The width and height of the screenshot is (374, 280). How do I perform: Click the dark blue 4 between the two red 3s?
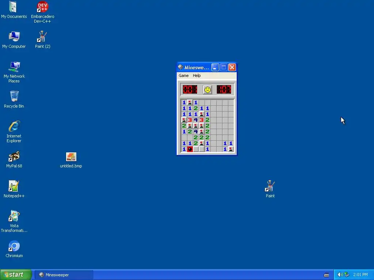click(x=196, y=120)
